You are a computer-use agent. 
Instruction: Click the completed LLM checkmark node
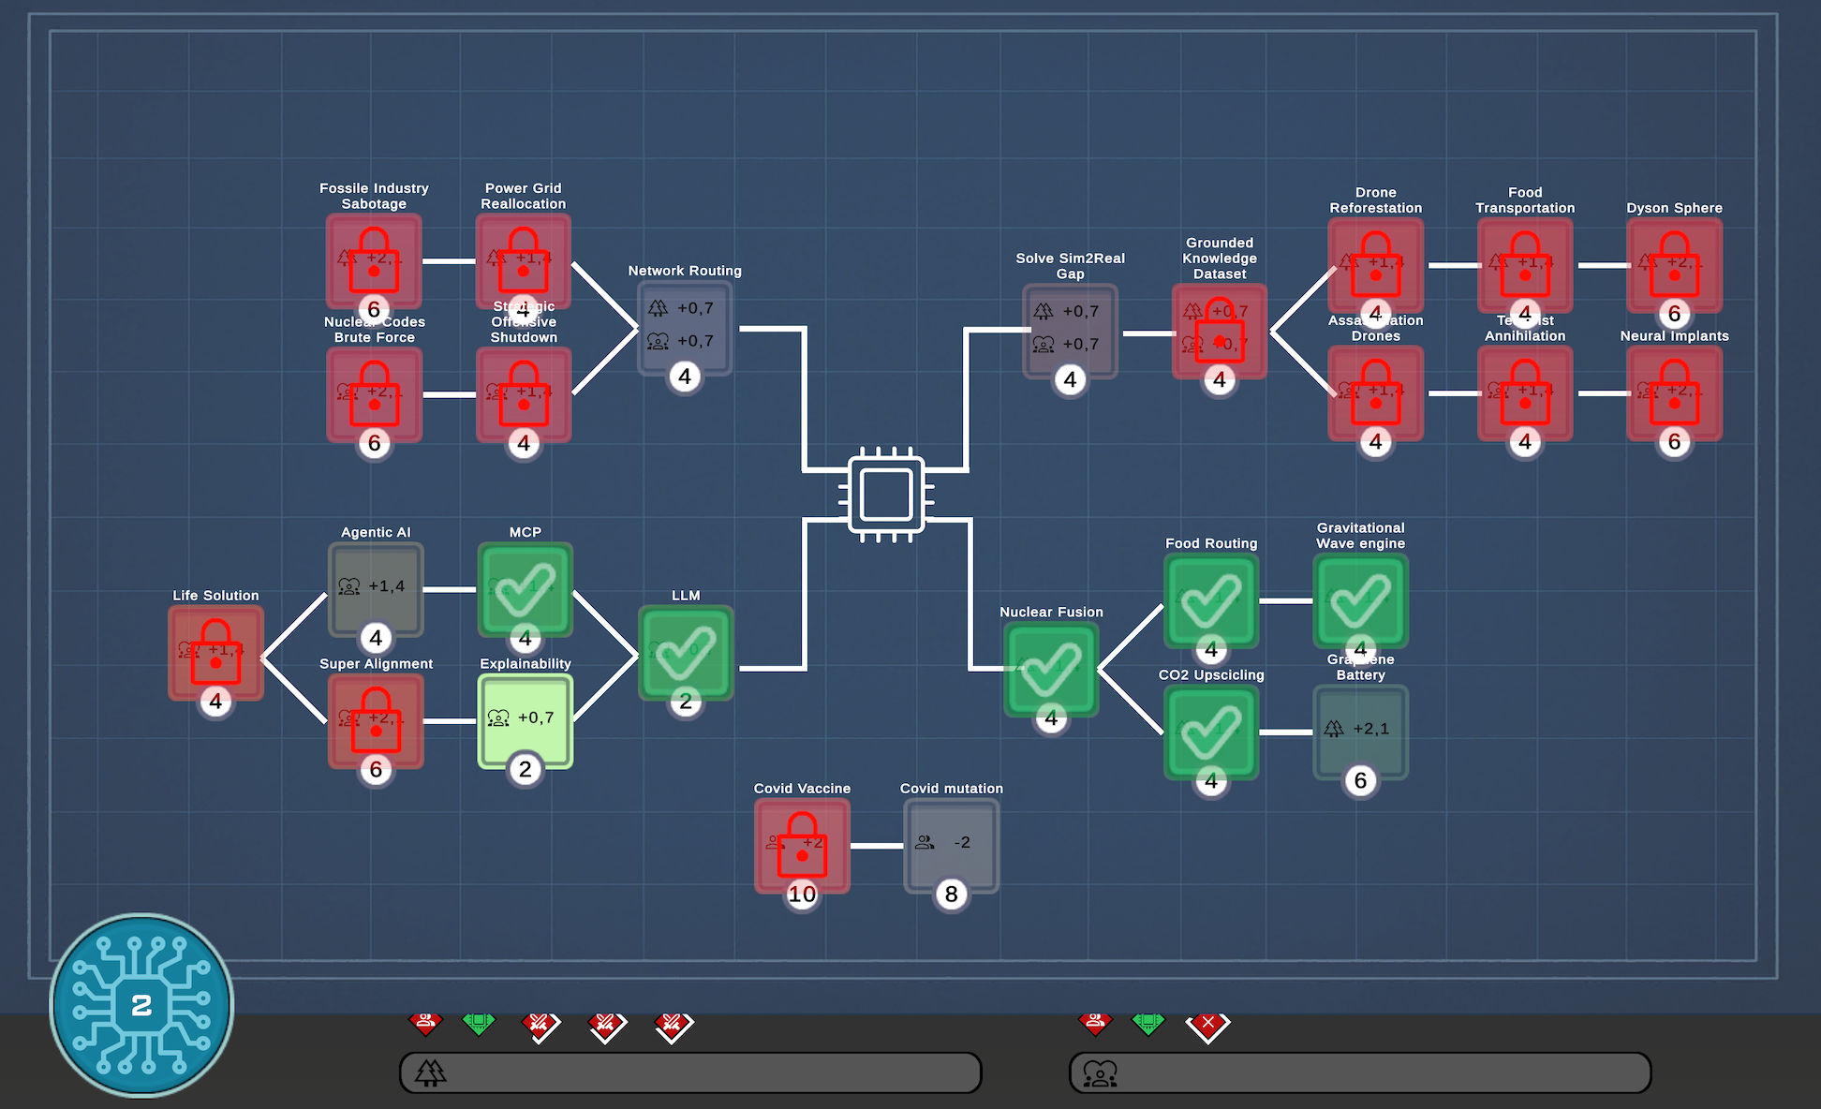(686, 653)
